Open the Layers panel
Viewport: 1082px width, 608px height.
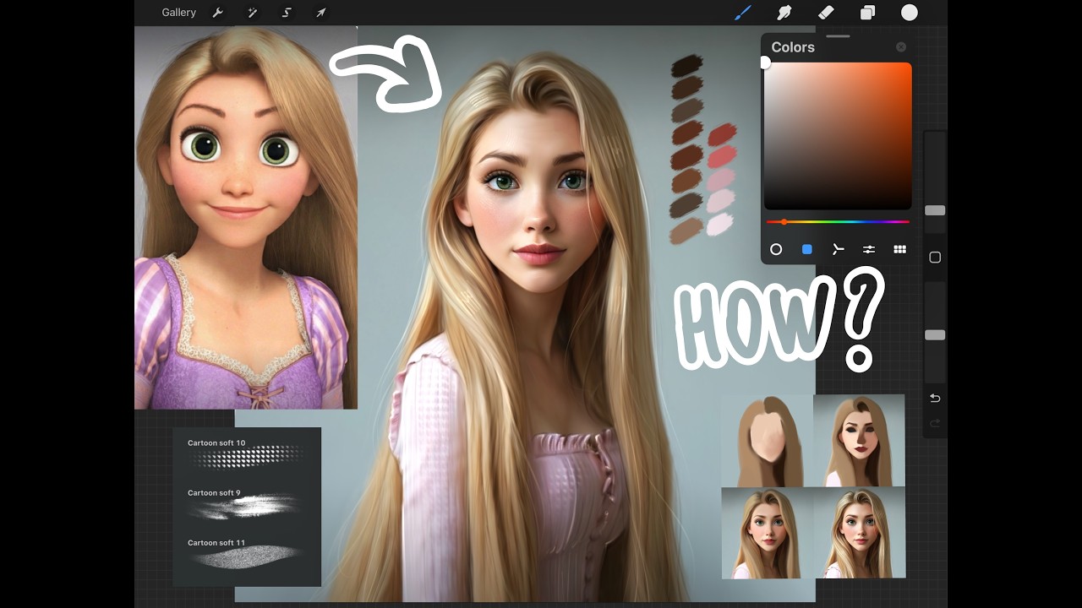[x=867, y=13]
